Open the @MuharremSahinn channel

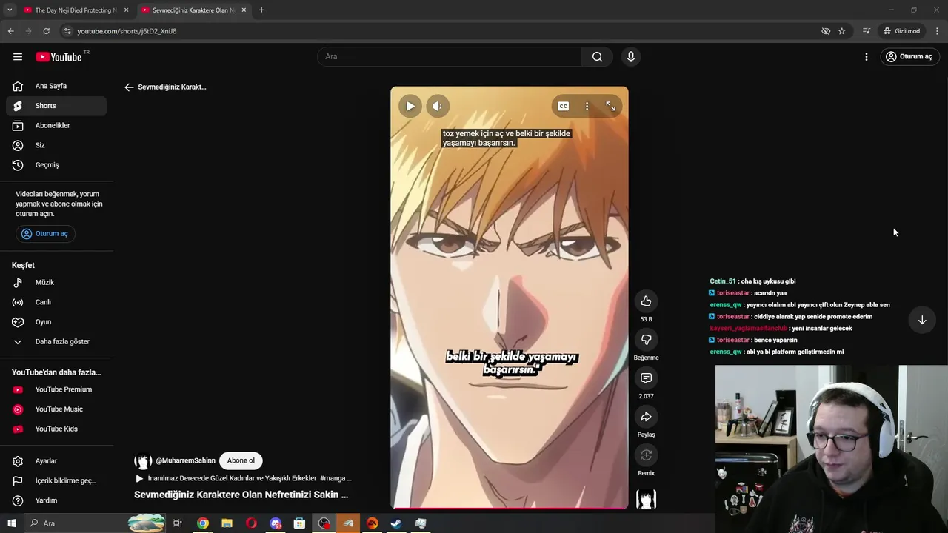pyautogui.click(x=185, y=460)
